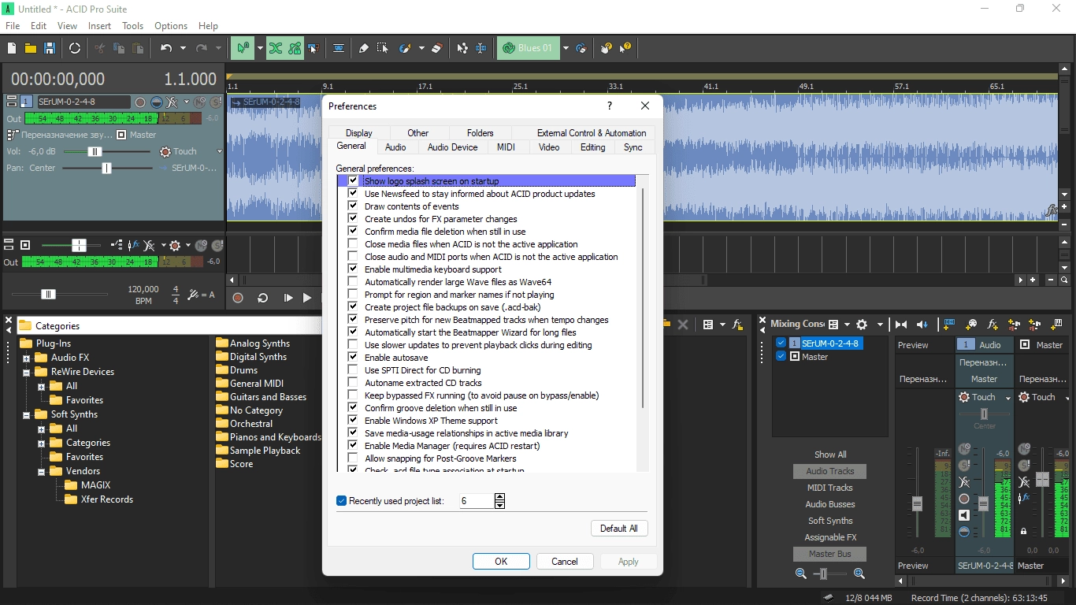Click Insert Assignable FX in the Mixing Console toolbar
Viewport: 1076px width, 605px height.
pyautogui.click(x=993, y=324)
